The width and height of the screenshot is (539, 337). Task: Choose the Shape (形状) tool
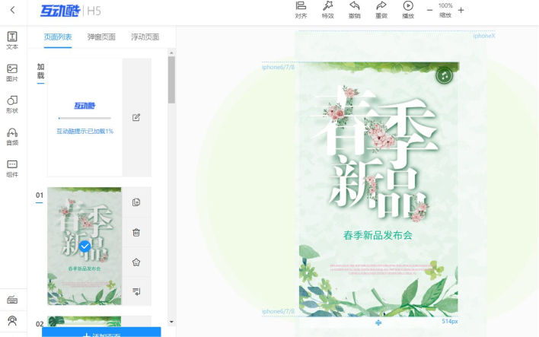point(12,104)
